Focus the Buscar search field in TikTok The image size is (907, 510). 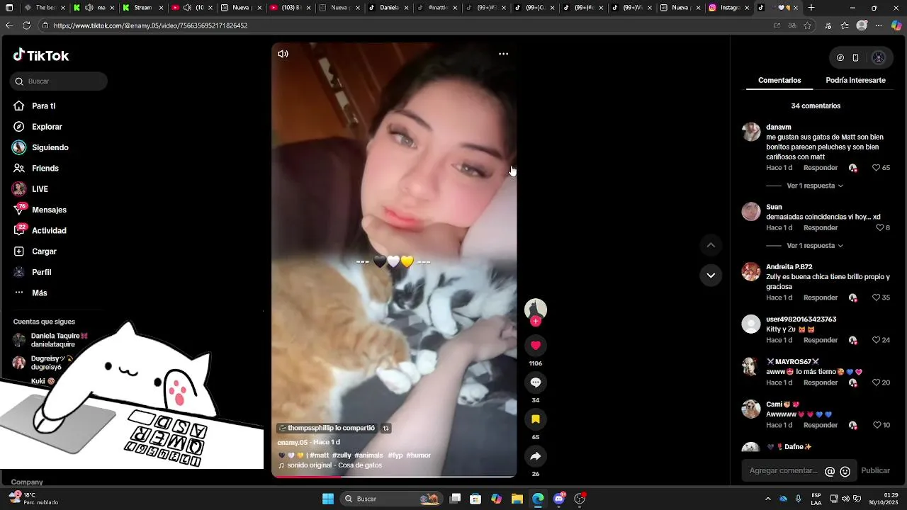tap(60, 81)
